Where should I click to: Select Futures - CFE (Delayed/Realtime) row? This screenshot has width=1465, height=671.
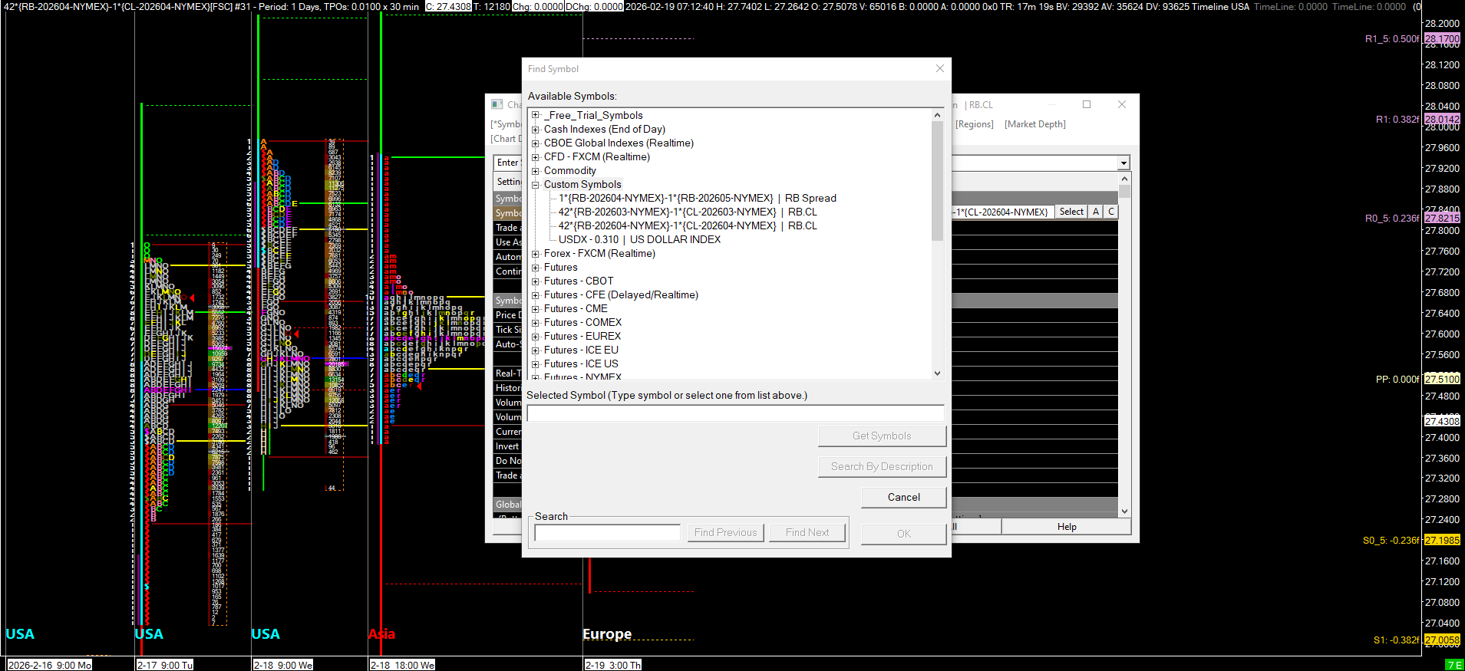tap(621, 294)
